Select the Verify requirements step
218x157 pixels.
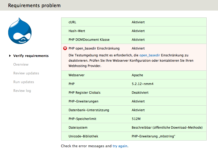31,56
